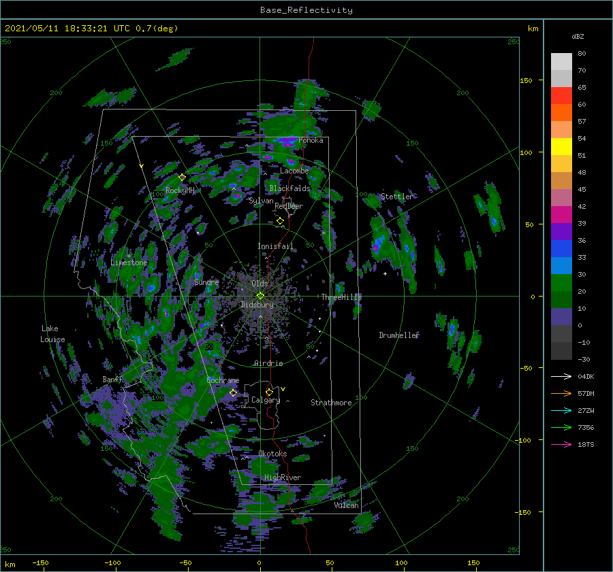Click the 04DK legend label
Screen dimensions: 613x572
586,377
